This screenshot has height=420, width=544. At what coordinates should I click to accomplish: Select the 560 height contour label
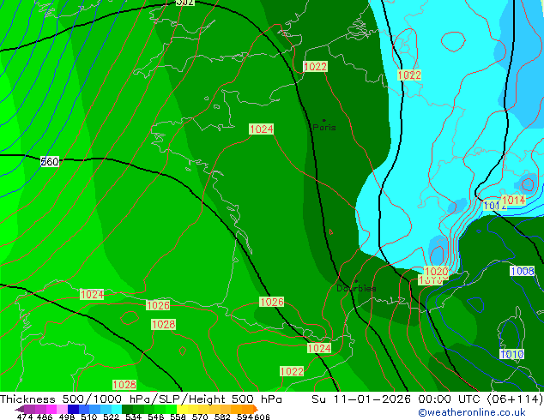(x=50, y=161)
